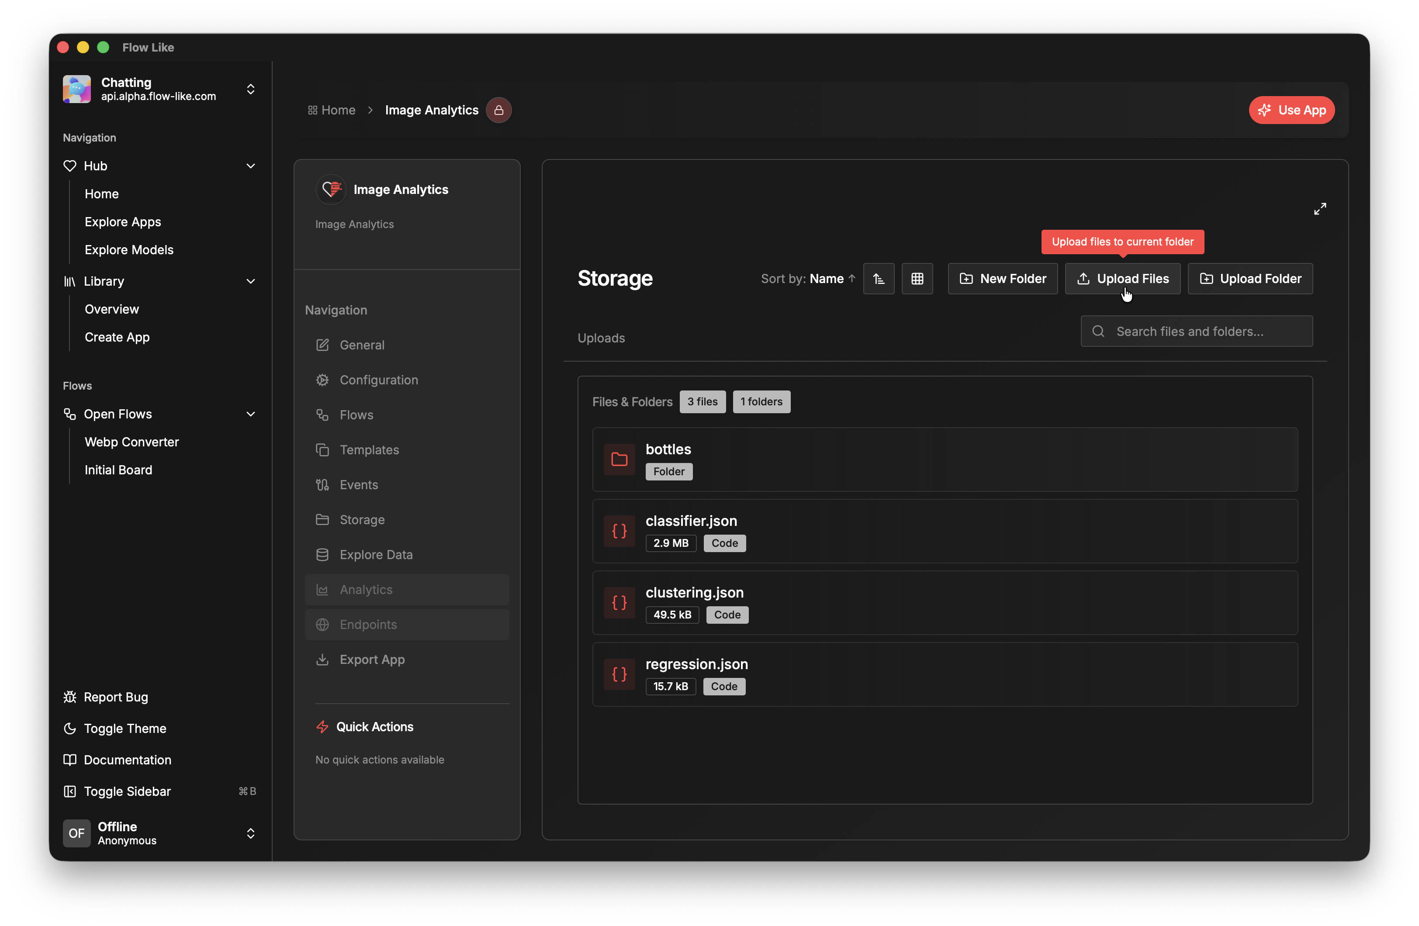The height and width of the screenshot is (926, 1419).
Task: Toggle Theme from the sidebar
Action: (x=125, y=728)
